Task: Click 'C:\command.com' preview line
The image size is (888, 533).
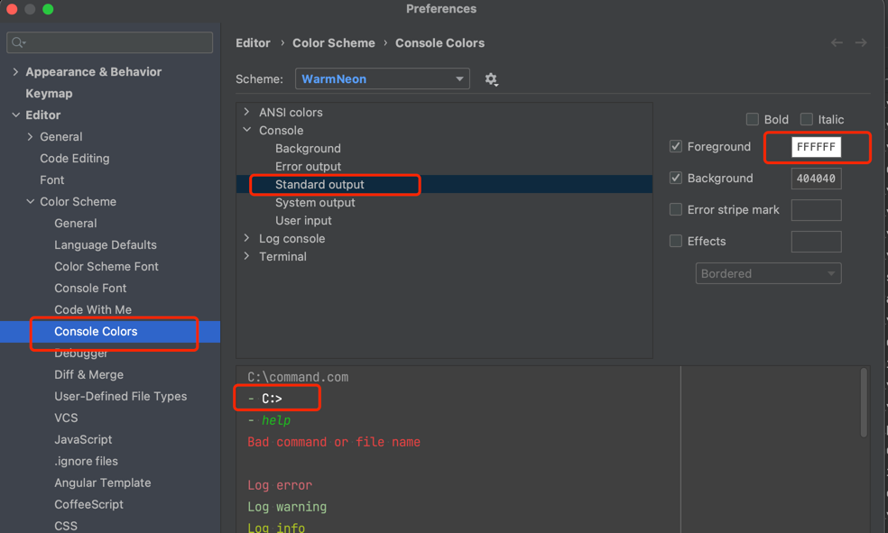Action: click(298, 377)
